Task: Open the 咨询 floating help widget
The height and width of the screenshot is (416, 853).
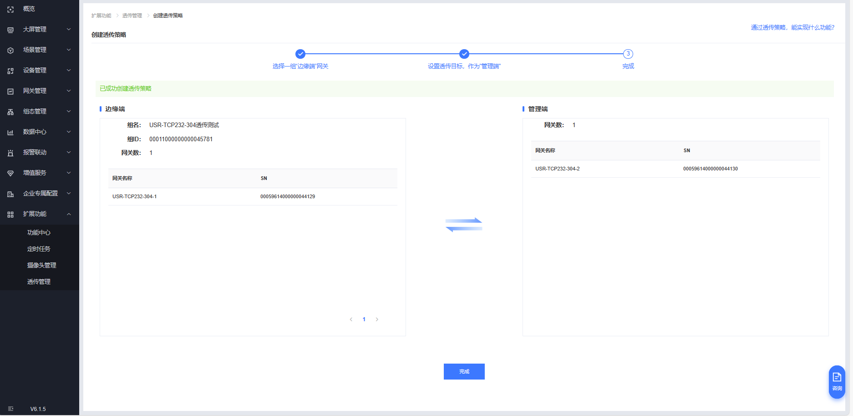Action: pyautogui.click(x=837, y=381)
